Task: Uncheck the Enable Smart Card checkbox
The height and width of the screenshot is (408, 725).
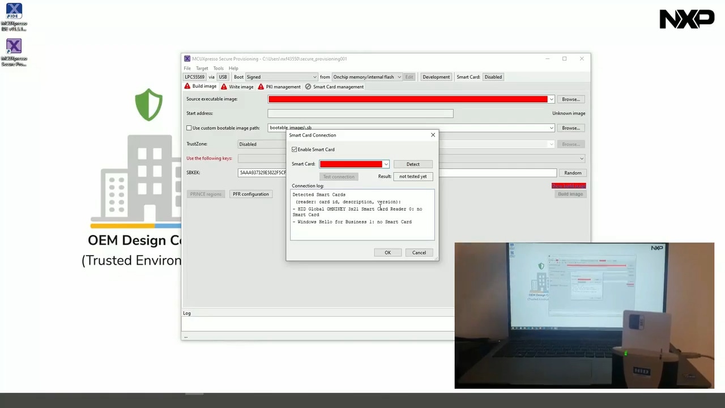Action: (295, 150)
